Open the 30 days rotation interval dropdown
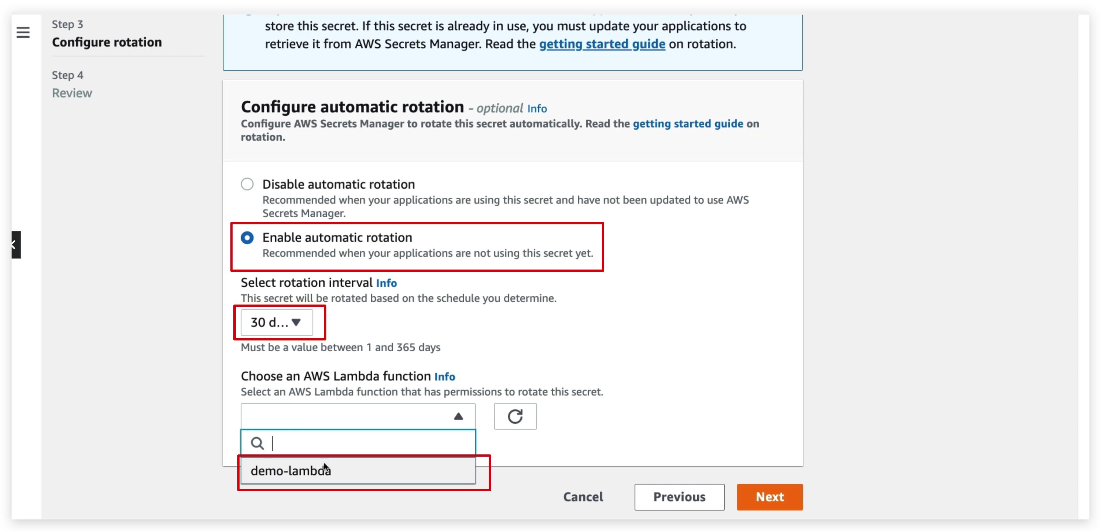 tap(276, 322)
